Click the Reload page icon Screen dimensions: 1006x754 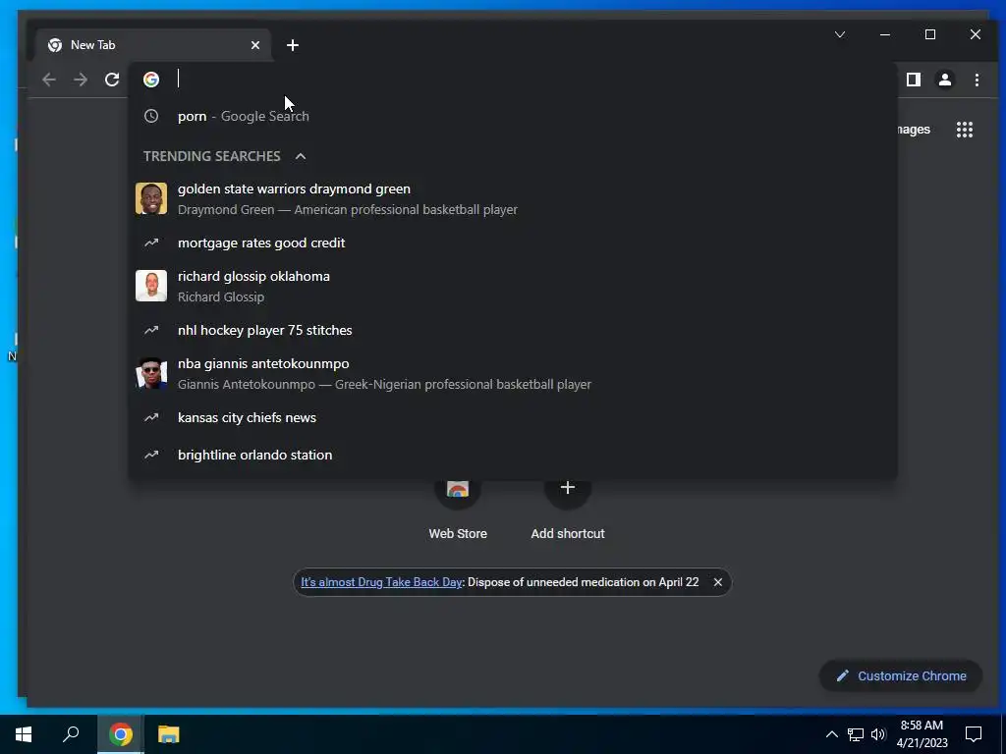click(112, 80)
